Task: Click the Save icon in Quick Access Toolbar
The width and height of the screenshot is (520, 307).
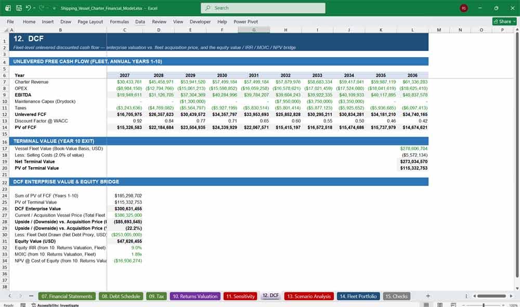Action: 19,8
